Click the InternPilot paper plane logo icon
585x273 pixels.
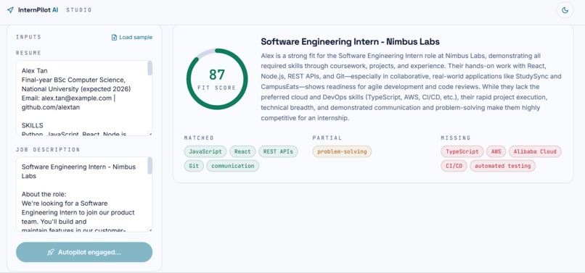point(10,10)
